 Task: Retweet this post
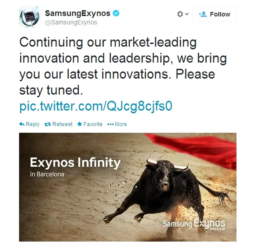point(58,124)
